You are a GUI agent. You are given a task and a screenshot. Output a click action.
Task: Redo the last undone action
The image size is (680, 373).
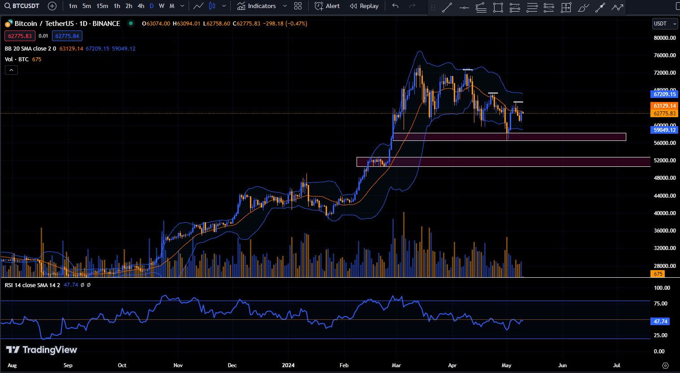[x=412, y=6]
